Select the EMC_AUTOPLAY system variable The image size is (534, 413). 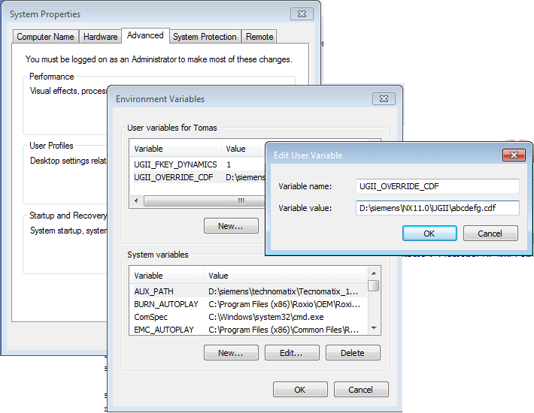click(x=249, y=330)
